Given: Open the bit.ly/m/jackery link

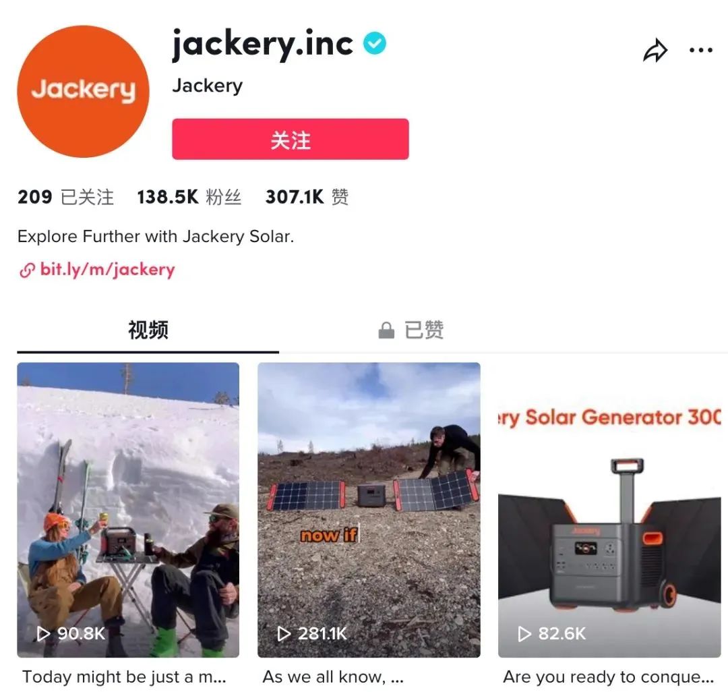Looking at the screenshot, I should (107, 269).
